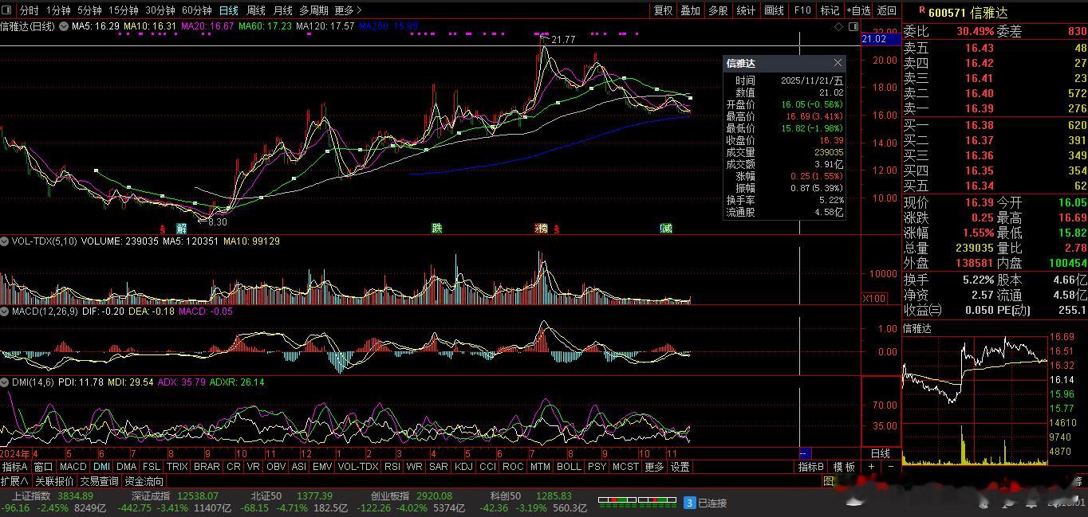Click the market breadth red-green bar
1088x517 pixels.
[637, 503]
